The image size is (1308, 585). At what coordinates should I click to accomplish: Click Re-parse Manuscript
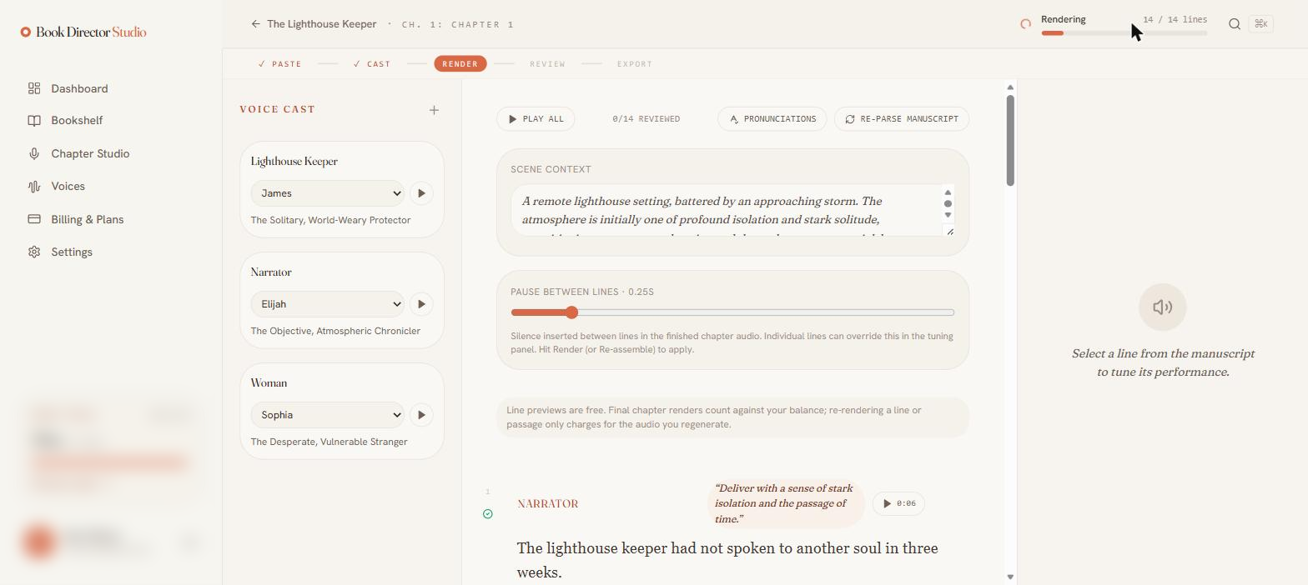tap(902, 118)
